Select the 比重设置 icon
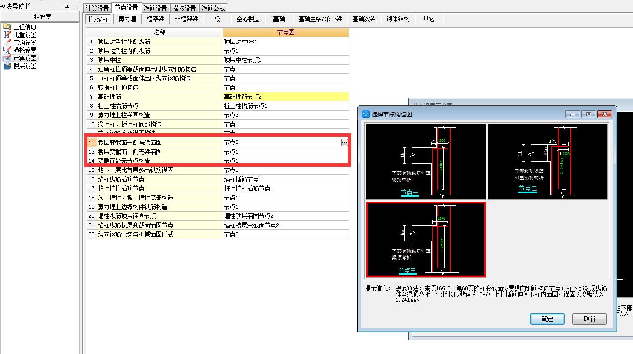The height and width of the screenshot is (354, 633). [7, 35]
